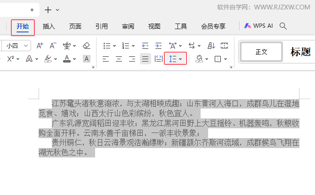Insert a bulleted list
The height and width of the screenshot is (195, 315).
[107, 46]
